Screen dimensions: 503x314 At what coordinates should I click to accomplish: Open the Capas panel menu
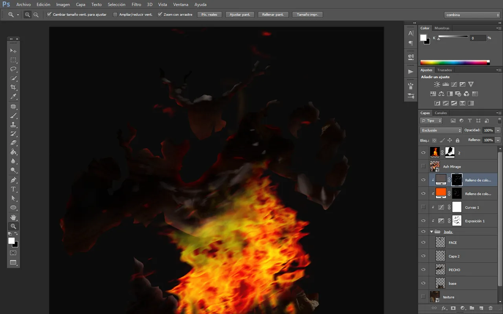pyautogui.click(x=499, y=113)
